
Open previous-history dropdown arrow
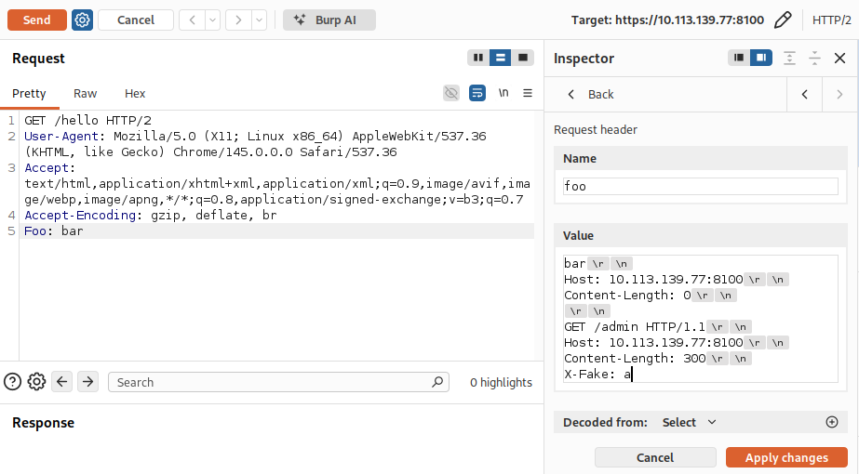click(x=212, y=20)
